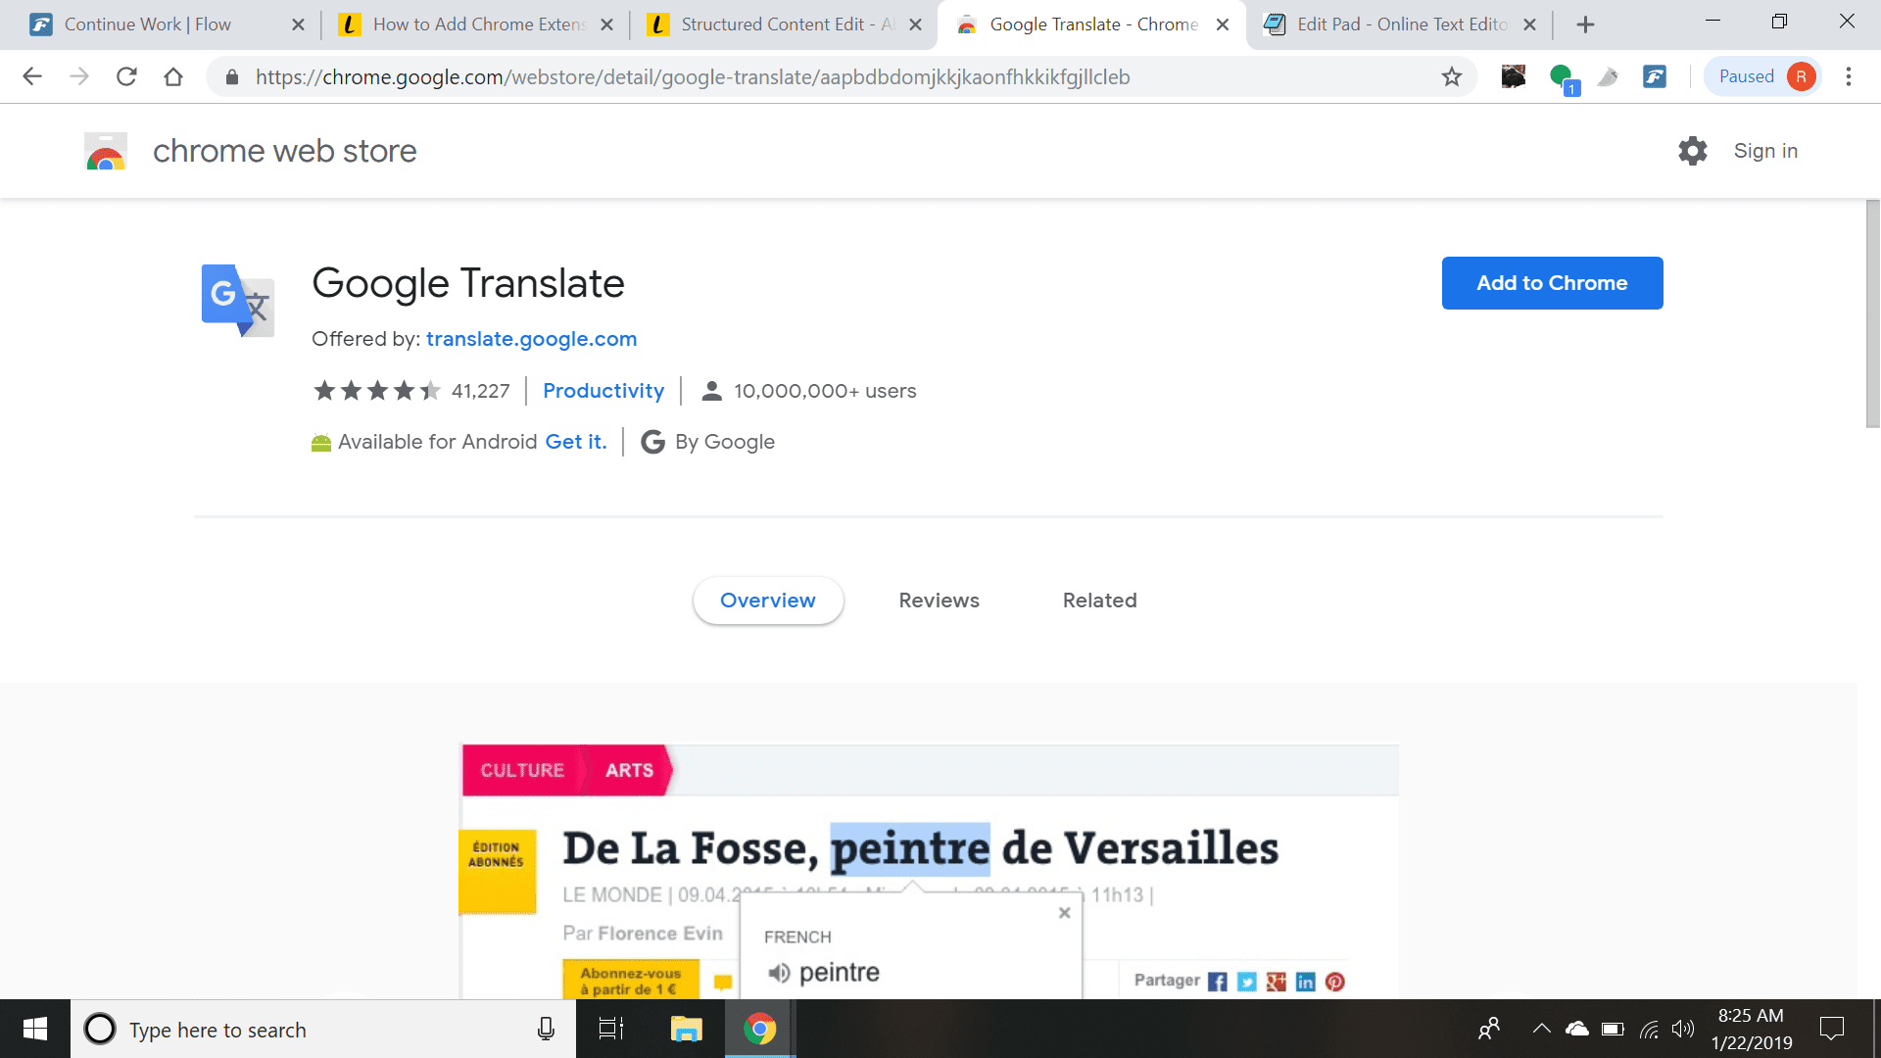
Task: Open the translate.google.com link
Action: click(x=531, y=337)
